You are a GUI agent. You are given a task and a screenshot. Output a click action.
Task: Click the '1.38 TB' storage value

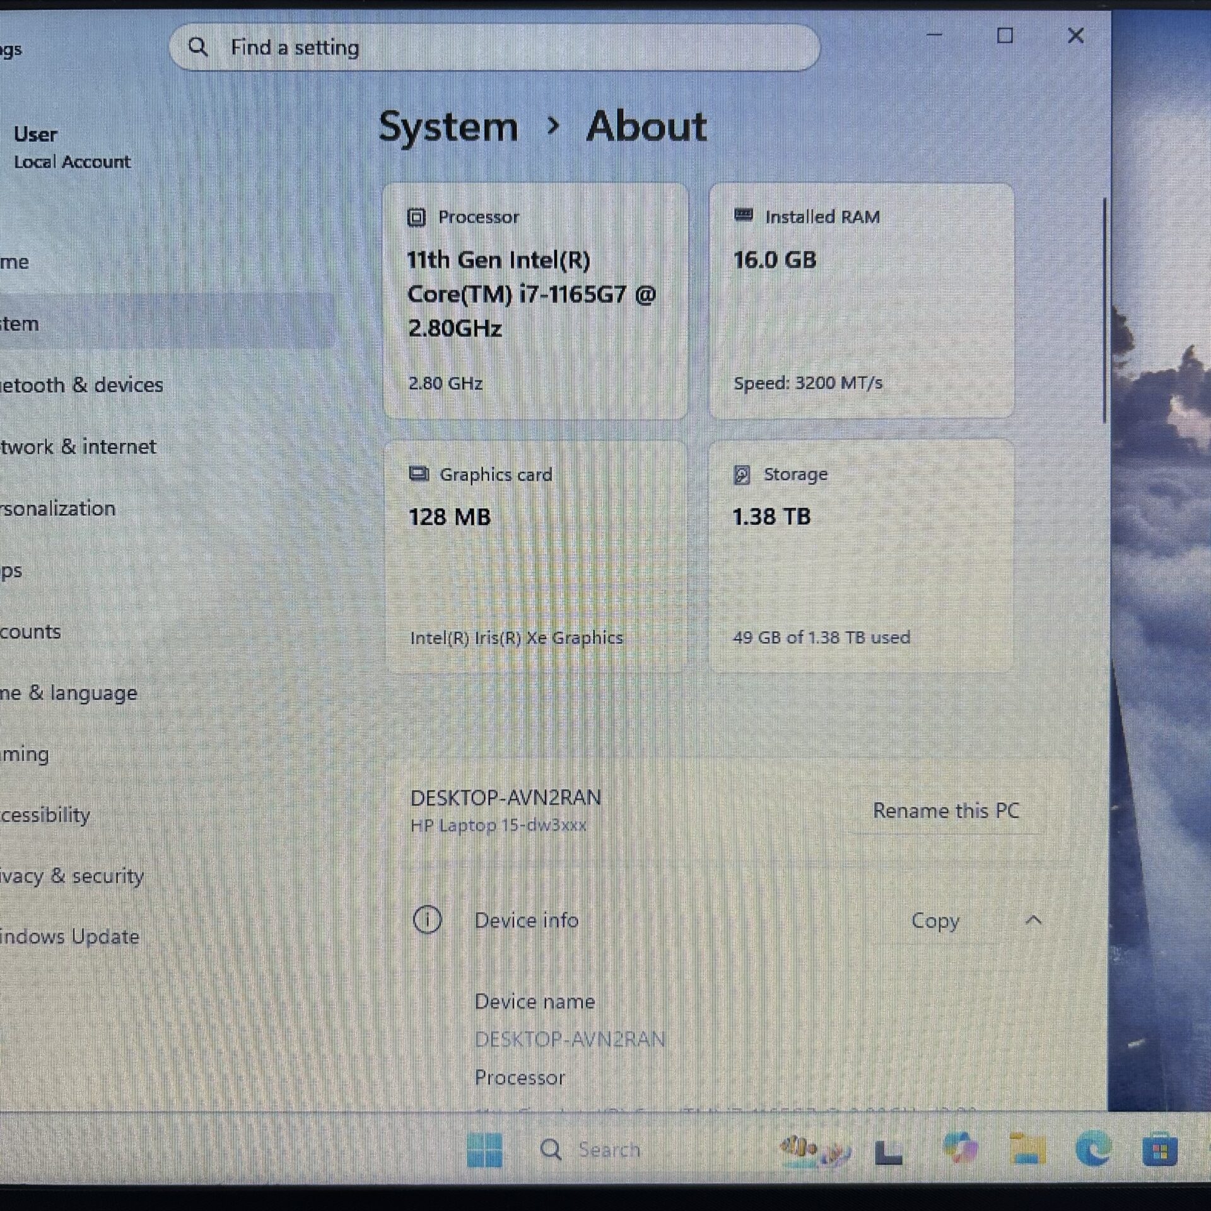click(x=771, y=517)
